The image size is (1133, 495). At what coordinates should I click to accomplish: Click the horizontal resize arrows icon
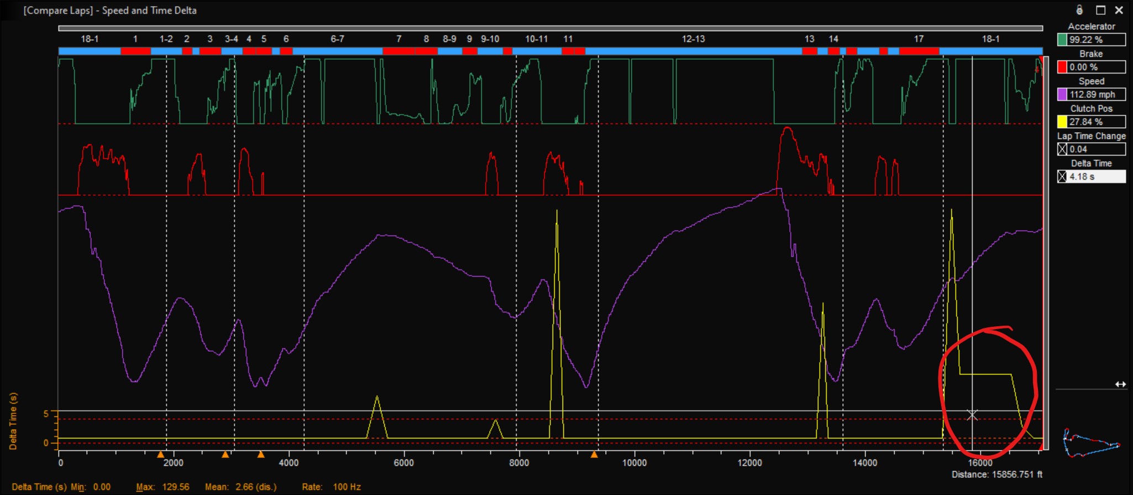click(1120, 384)
